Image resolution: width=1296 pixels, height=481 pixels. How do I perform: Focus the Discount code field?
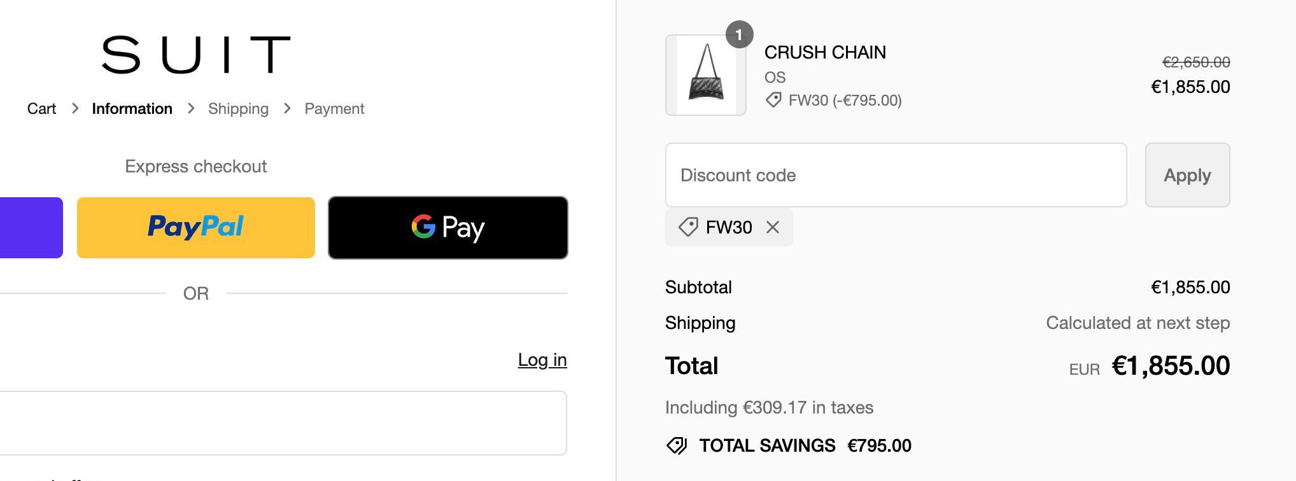click(896, 175)
